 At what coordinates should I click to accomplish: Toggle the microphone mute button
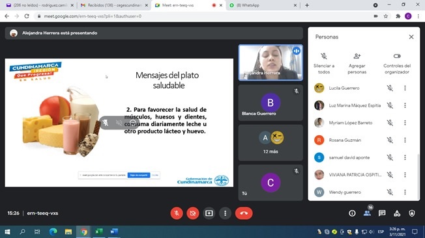(177, 213)
